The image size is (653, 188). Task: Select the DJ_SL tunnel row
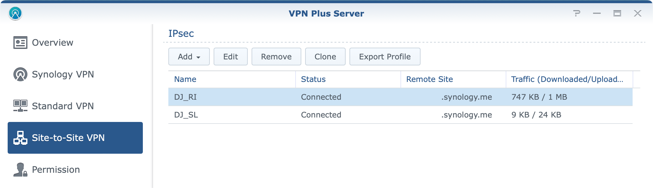tap(400, 115)
